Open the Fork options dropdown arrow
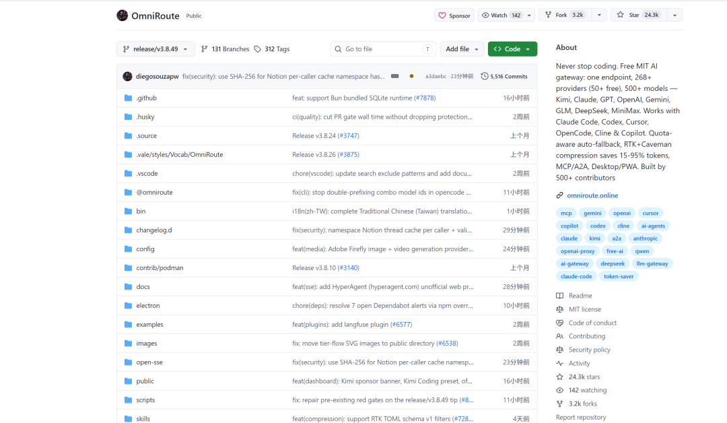The height and width of the screenshot is (423, 727). pos(599,15)
